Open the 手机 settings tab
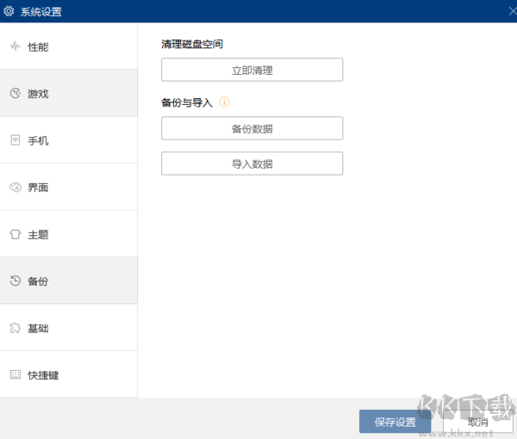This screenshot has height=439, width=517. [x=69, y=140]
